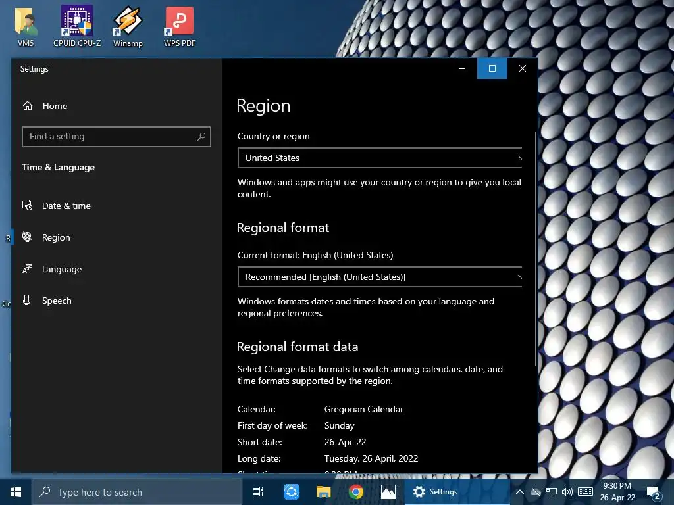Click the Regional format data heading
674x505 pixels.
point(298,347)
